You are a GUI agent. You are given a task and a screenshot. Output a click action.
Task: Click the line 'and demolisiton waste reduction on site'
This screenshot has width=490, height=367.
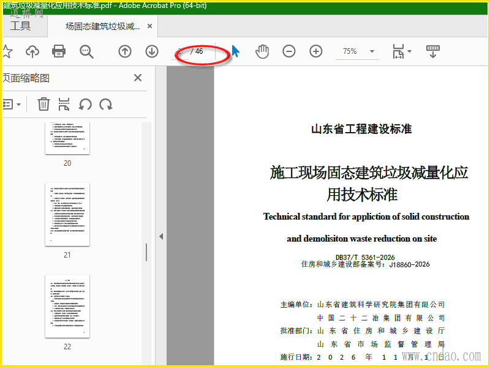pyautogui.click(x=362, y=239)
